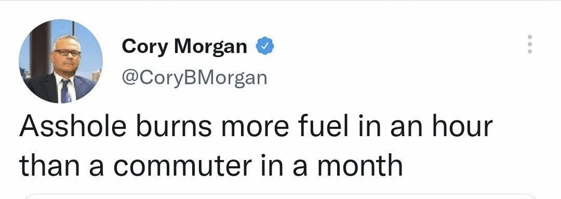This screenshot has width=561, height=199.
Task: Click the blue verified checkmark badge
Action: point(265,46)
